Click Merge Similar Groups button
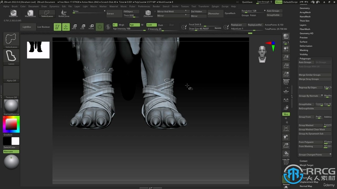Screen dimensions: 337x189 click(315, 75)
